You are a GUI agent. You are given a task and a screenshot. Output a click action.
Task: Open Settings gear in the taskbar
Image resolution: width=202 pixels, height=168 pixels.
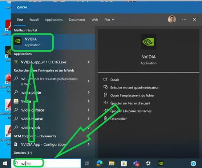tap(148, 163)
